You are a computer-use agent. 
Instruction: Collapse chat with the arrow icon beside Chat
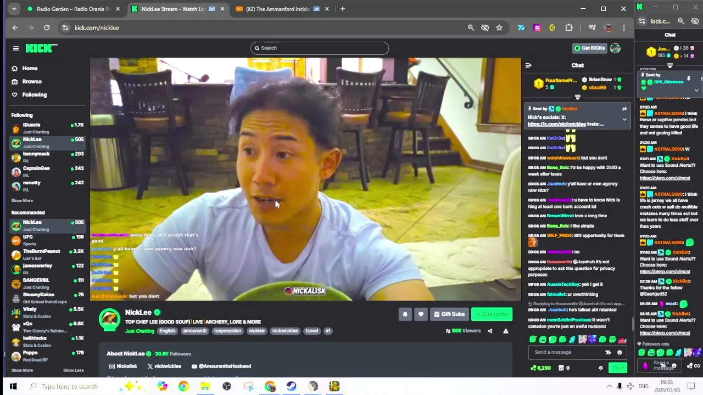coord(528,65)
